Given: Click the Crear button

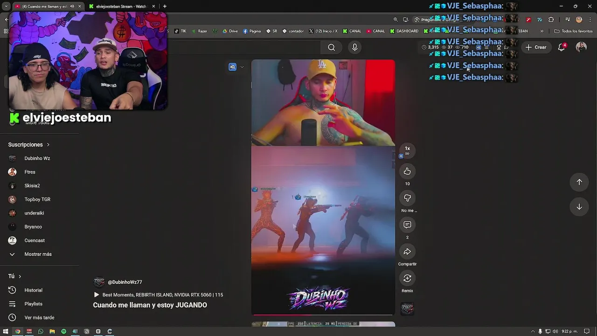Looking at the screenshot, I should (x=535, y=47).
